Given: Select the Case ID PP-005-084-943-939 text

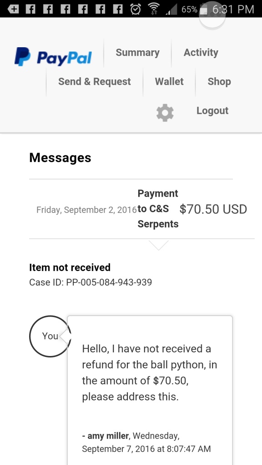Looking at the screenshot, I should point(91,282).
